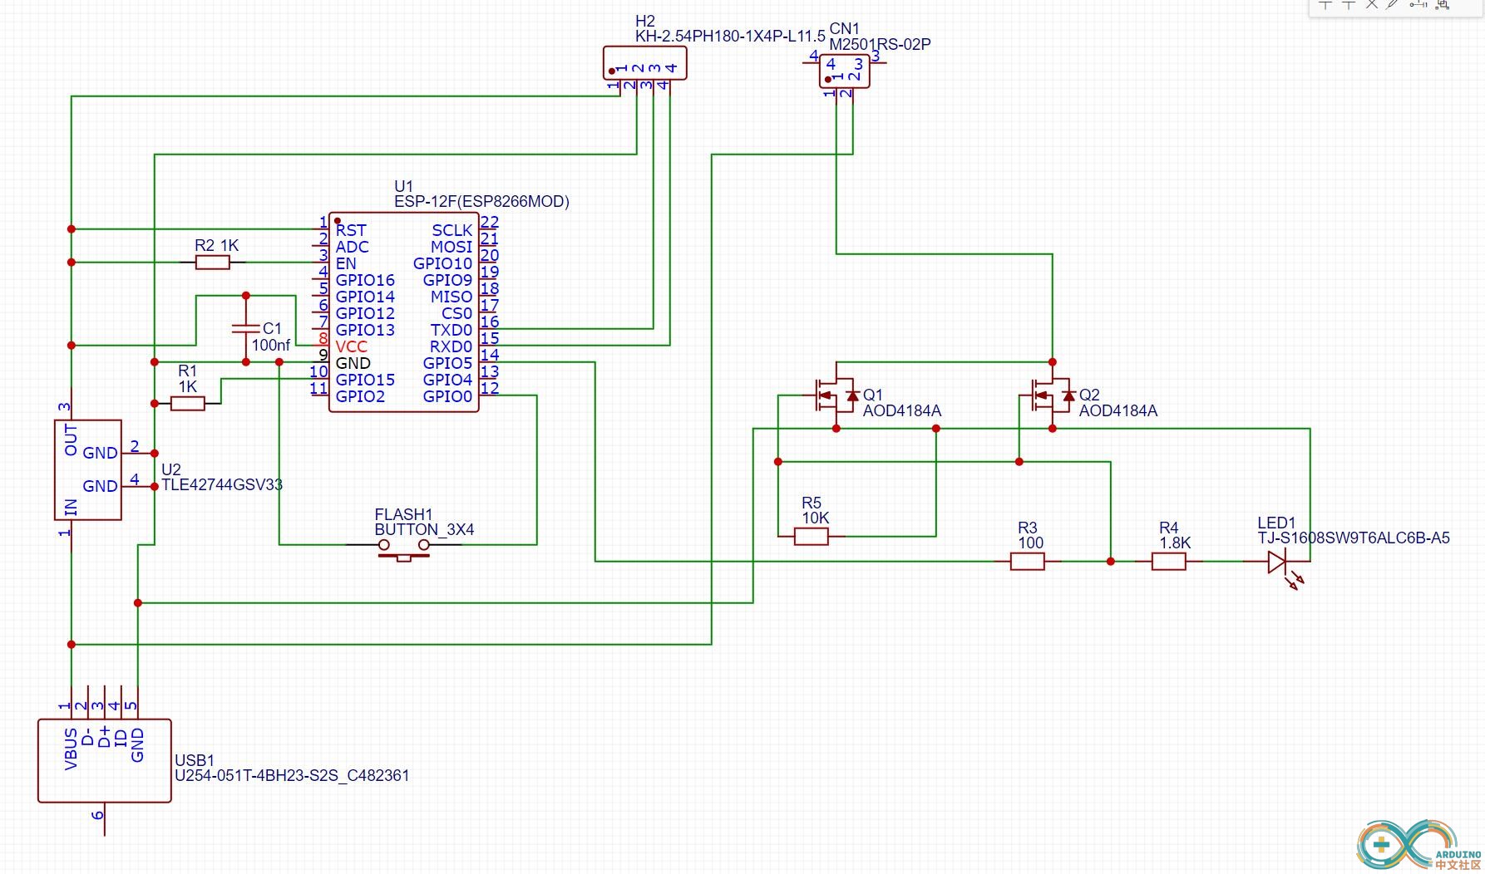Select the pin placement tool in toolbar
The height and width of the screenshot is (874, 1485).
coord(1418,3)
